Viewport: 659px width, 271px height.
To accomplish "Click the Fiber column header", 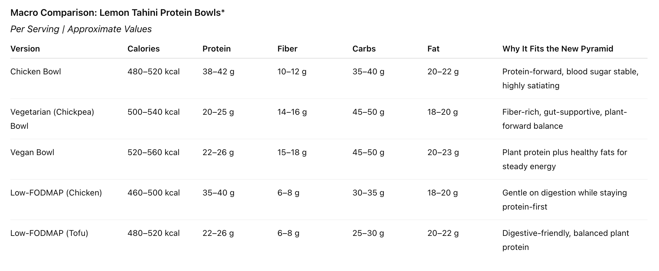I will point(287,49).
